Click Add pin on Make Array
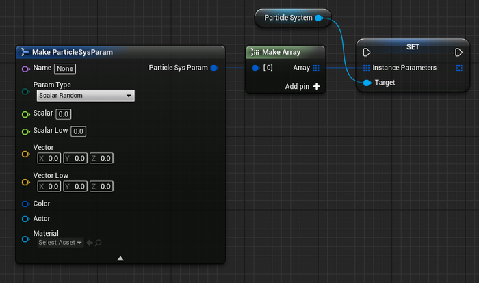 click(x=302, y=87)
